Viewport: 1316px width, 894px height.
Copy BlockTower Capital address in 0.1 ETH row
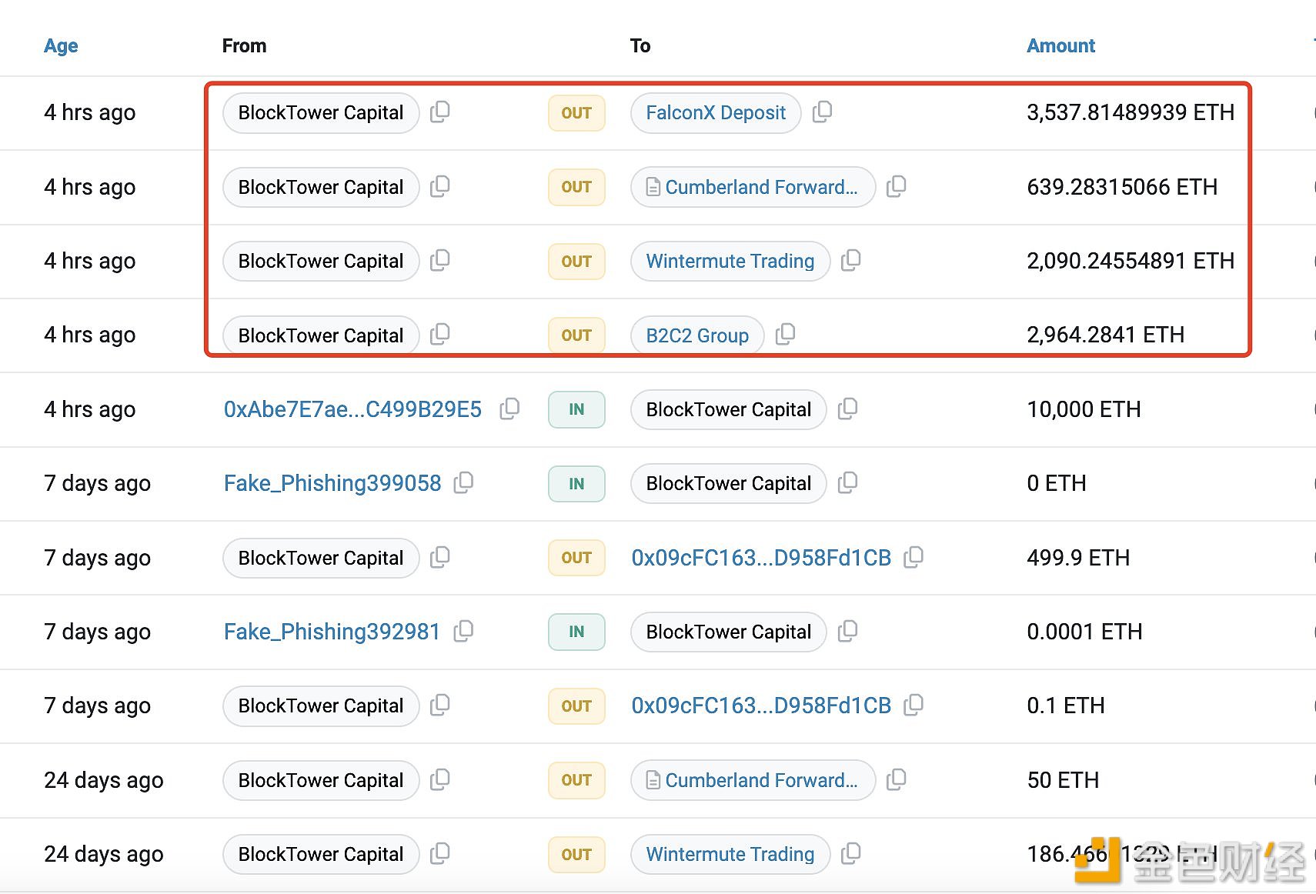(x=439, y=706)
